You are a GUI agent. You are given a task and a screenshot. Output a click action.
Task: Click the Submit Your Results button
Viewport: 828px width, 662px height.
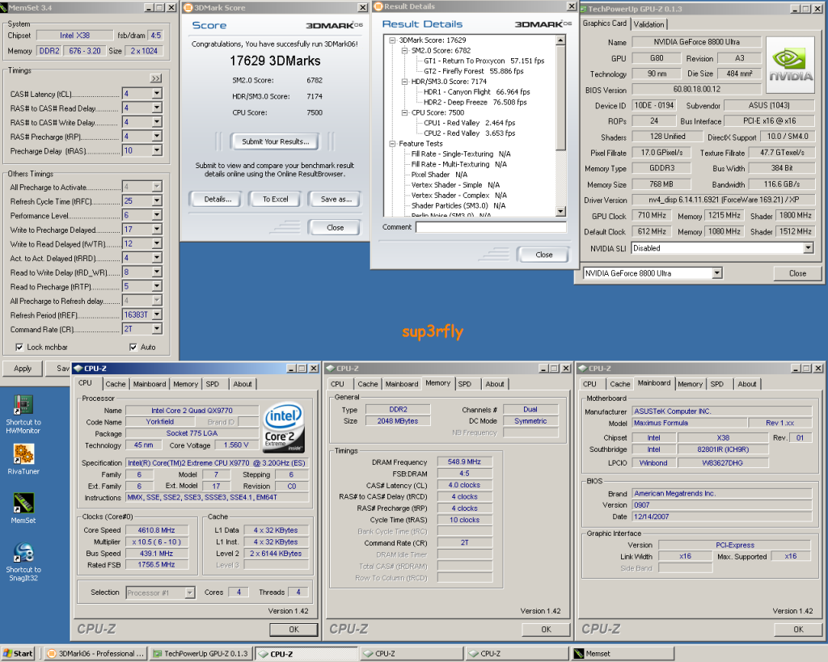[x=275, y=141]
